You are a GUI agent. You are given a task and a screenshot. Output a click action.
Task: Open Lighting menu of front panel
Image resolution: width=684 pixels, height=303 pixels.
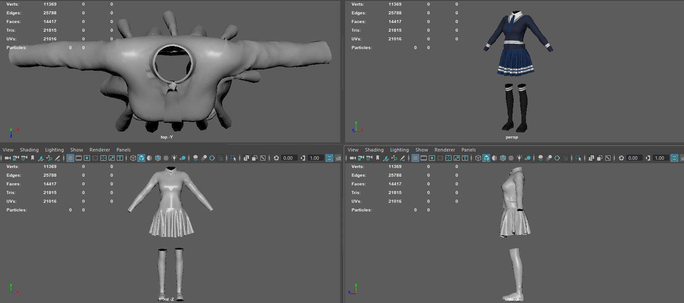[x=54, y=150]
